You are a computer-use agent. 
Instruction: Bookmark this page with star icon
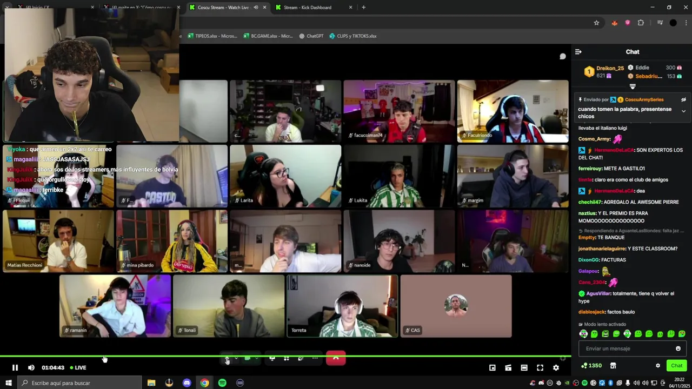(x=596, y=23)
